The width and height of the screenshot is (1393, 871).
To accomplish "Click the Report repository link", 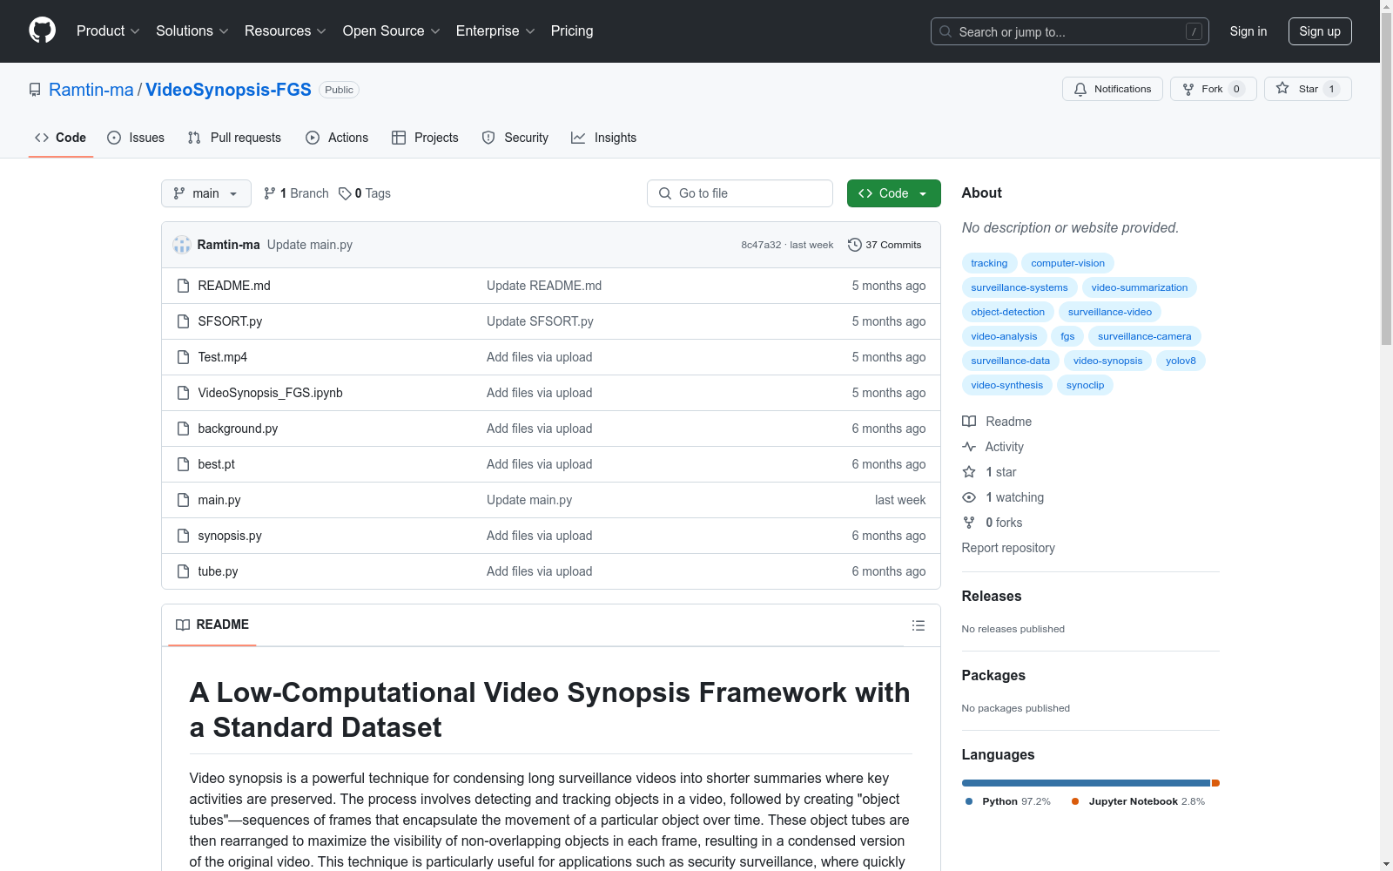I will [1008, 548].
